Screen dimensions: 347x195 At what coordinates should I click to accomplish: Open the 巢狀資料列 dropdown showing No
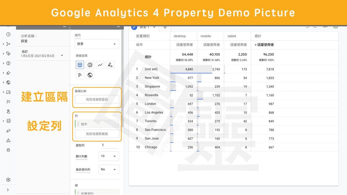[x=109, y=169]
